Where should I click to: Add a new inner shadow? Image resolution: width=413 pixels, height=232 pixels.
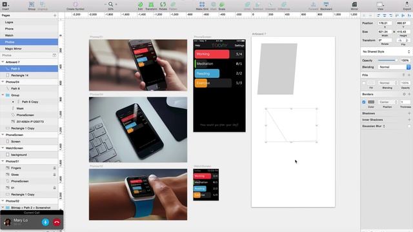click(409, 120)
